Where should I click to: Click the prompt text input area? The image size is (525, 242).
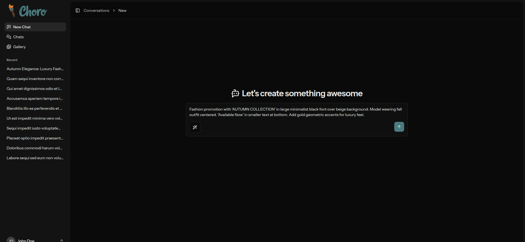[x=296, y=112]
